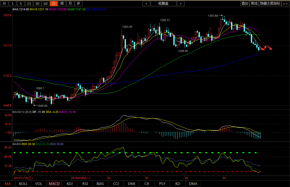Click the 1132.2 price axis label
The height and width of the screenshot is (187, 290).
[x=7, y=76]
